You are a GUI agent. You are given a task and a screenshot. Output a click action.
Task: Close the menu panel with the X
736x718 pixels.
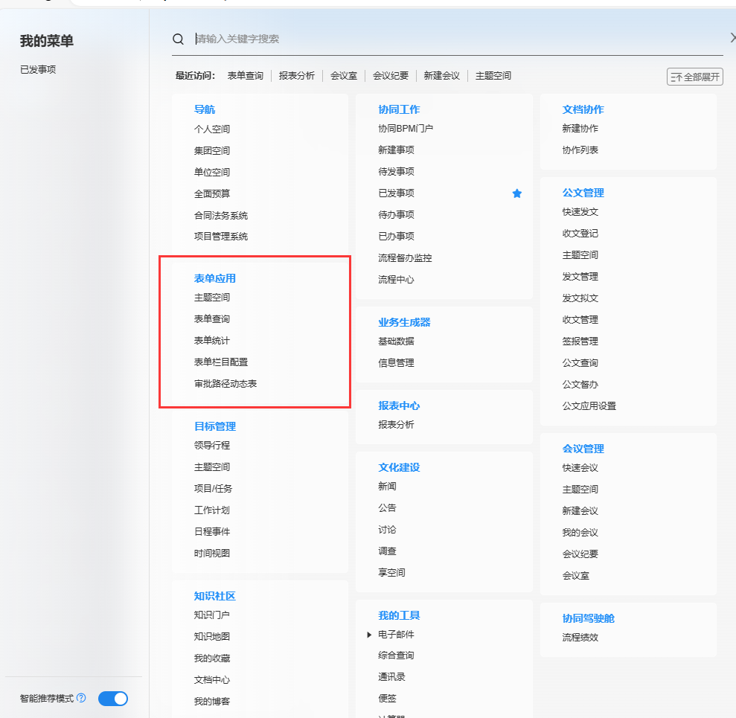pos(732,39)
